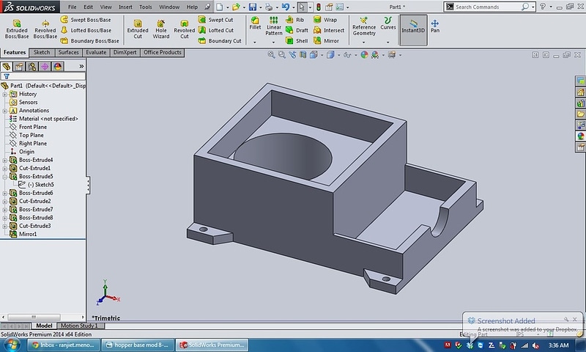Viewport: 586px width, 352px height.
Task: Expand more FeatureManager tabs chevron
Action: [x=81, y=66]
